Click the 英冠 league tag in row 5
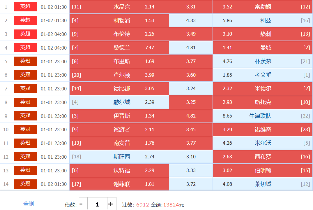 click(x=25, y=61)
